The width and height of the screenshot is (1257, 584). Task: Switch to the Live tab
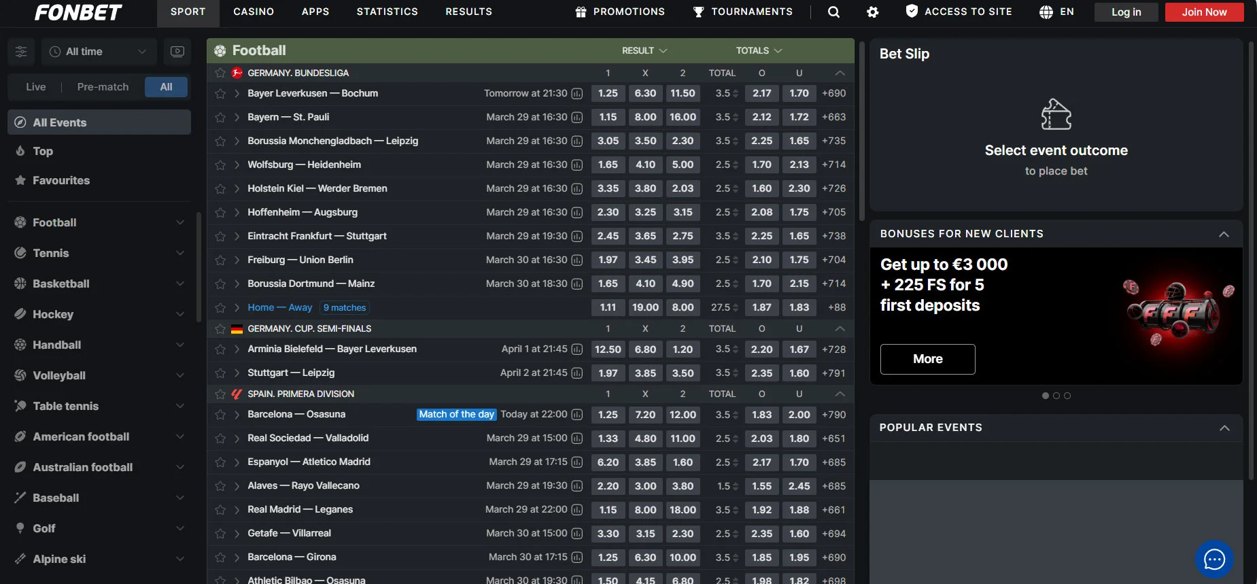(36, 87)
